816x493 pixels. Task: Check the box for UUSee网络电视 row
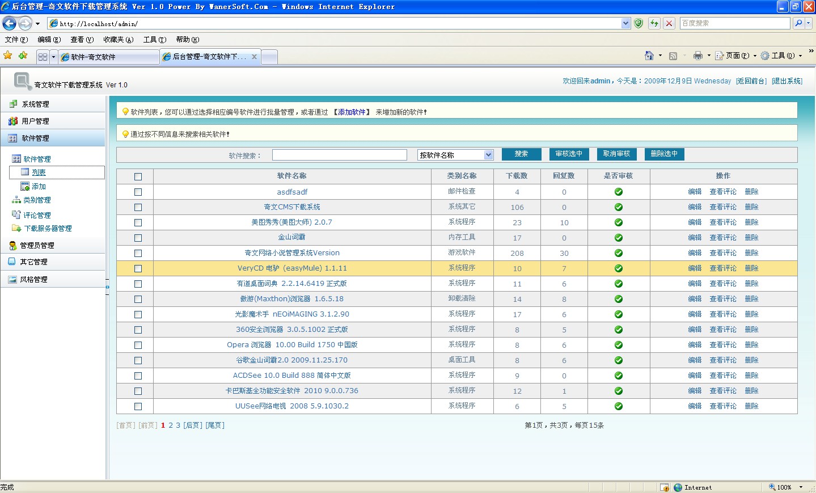138,406
